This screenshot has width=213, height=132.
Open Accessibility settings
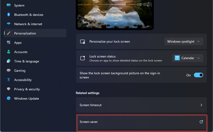tap(35, 80)
